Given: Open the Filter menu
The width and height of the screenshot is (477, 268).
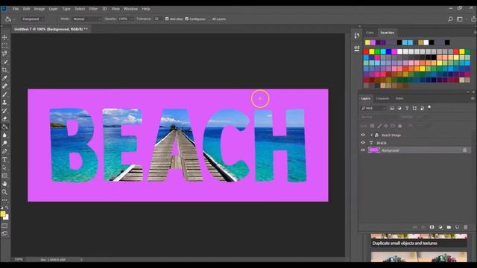Looking at the screenshot, I should point(93,9).
